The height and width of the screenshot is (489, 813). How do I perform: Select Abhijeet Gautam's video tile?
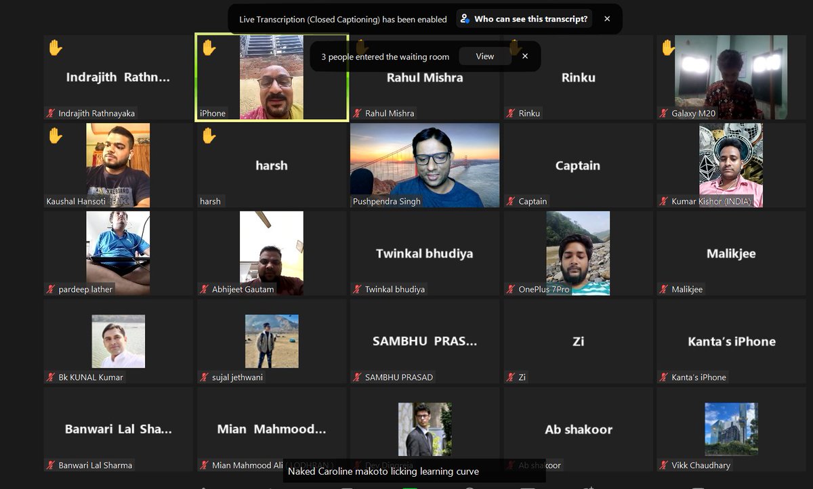coord(272,253)
